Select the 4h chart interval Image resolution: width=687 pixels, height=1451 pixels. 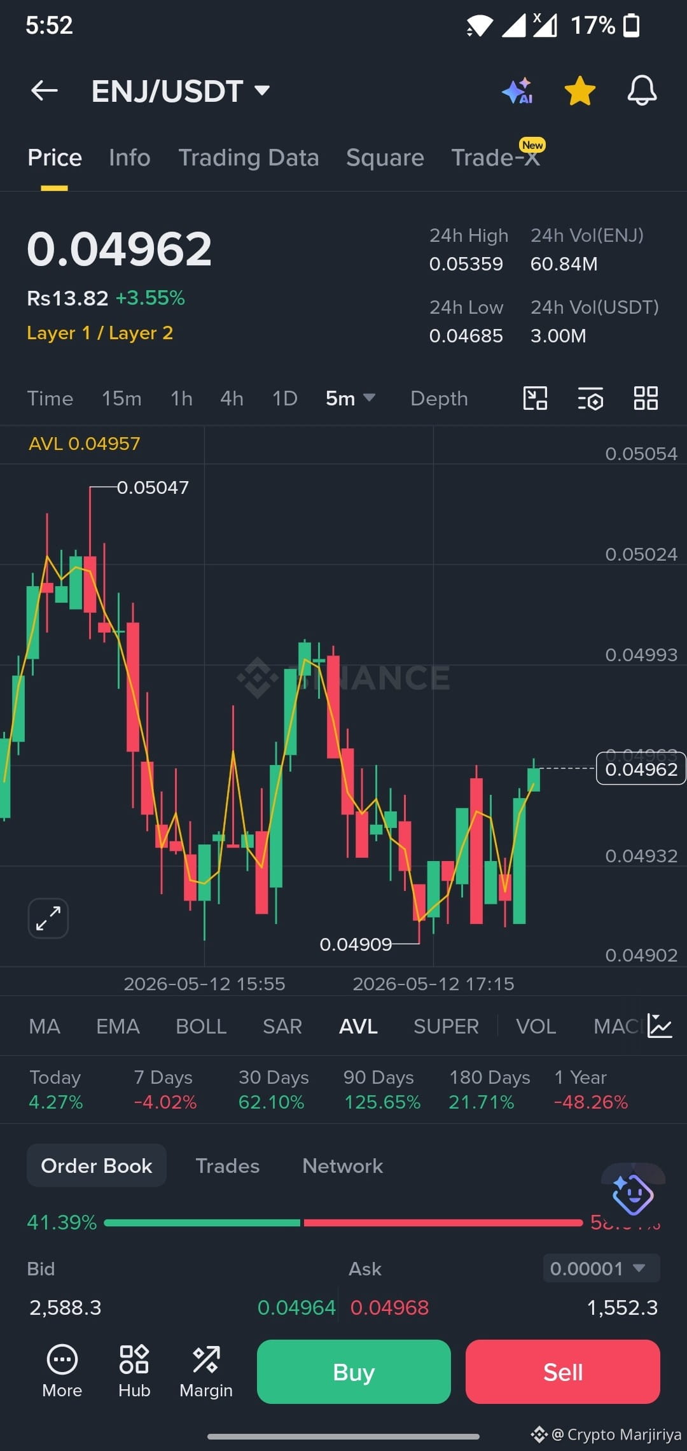coord(232,398)
